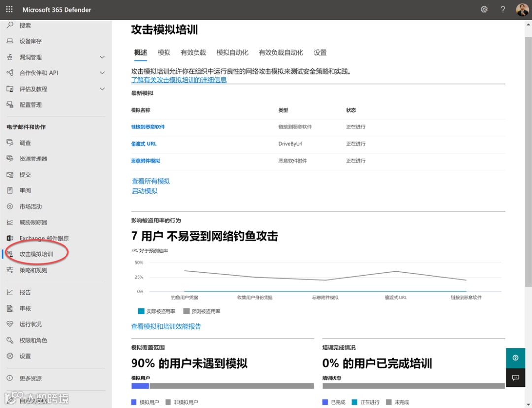Click the 设备库存 laptop icon

coord(10,41)
